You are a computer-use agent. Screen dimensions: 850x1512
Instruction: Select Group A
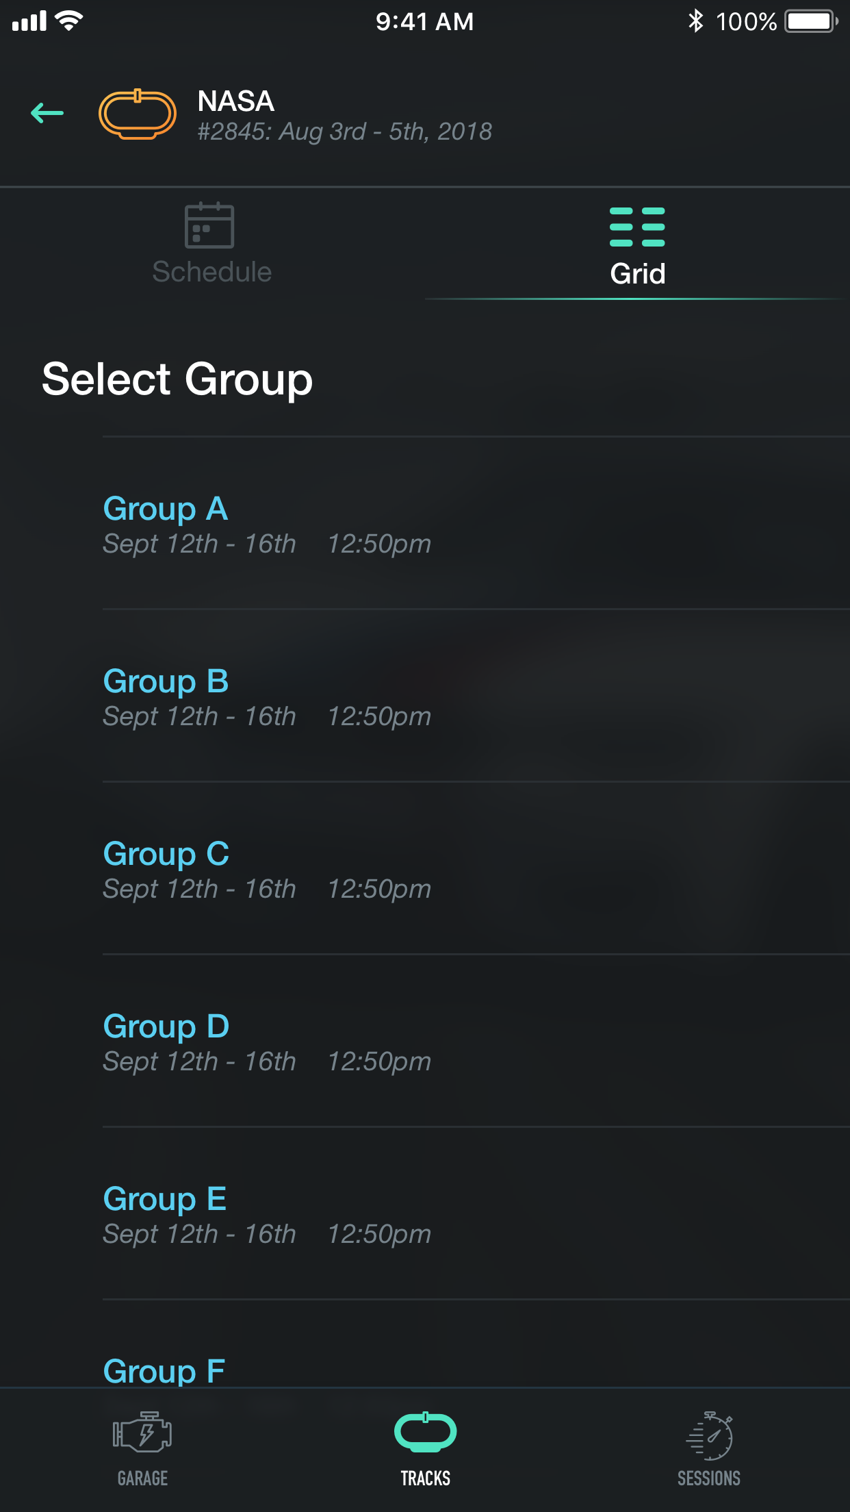tap(166, 509)
